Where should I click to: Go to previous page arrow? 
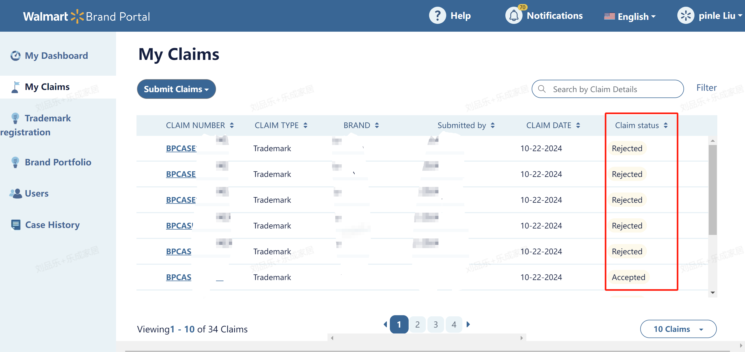click(385, 324)
